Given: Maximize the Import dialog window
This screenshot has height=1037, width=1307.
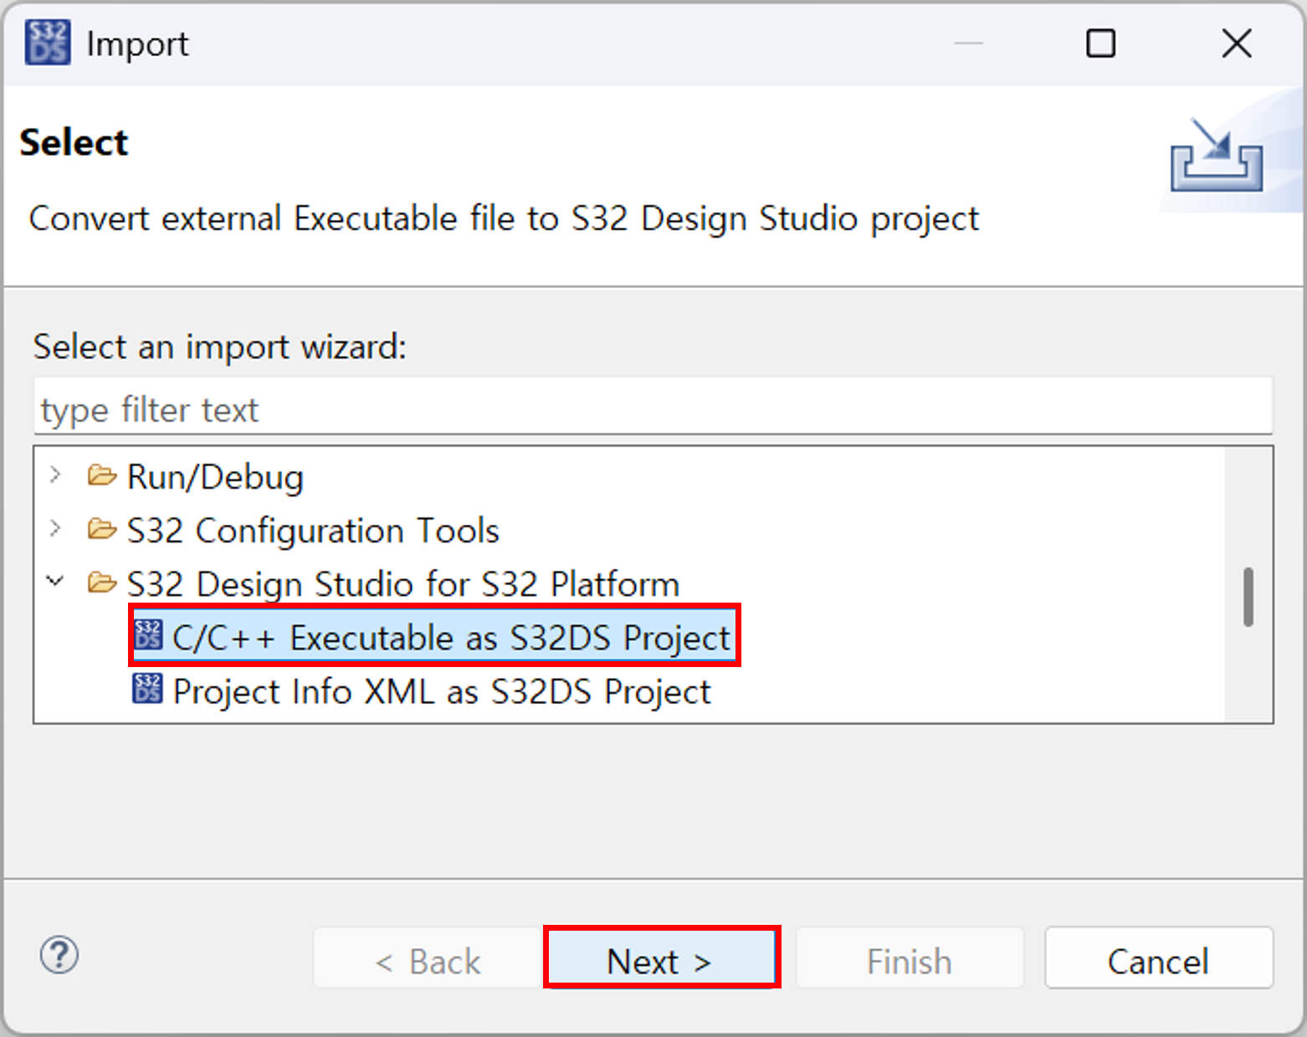Looking at the screenshot, I should [x=1100, y=44].
